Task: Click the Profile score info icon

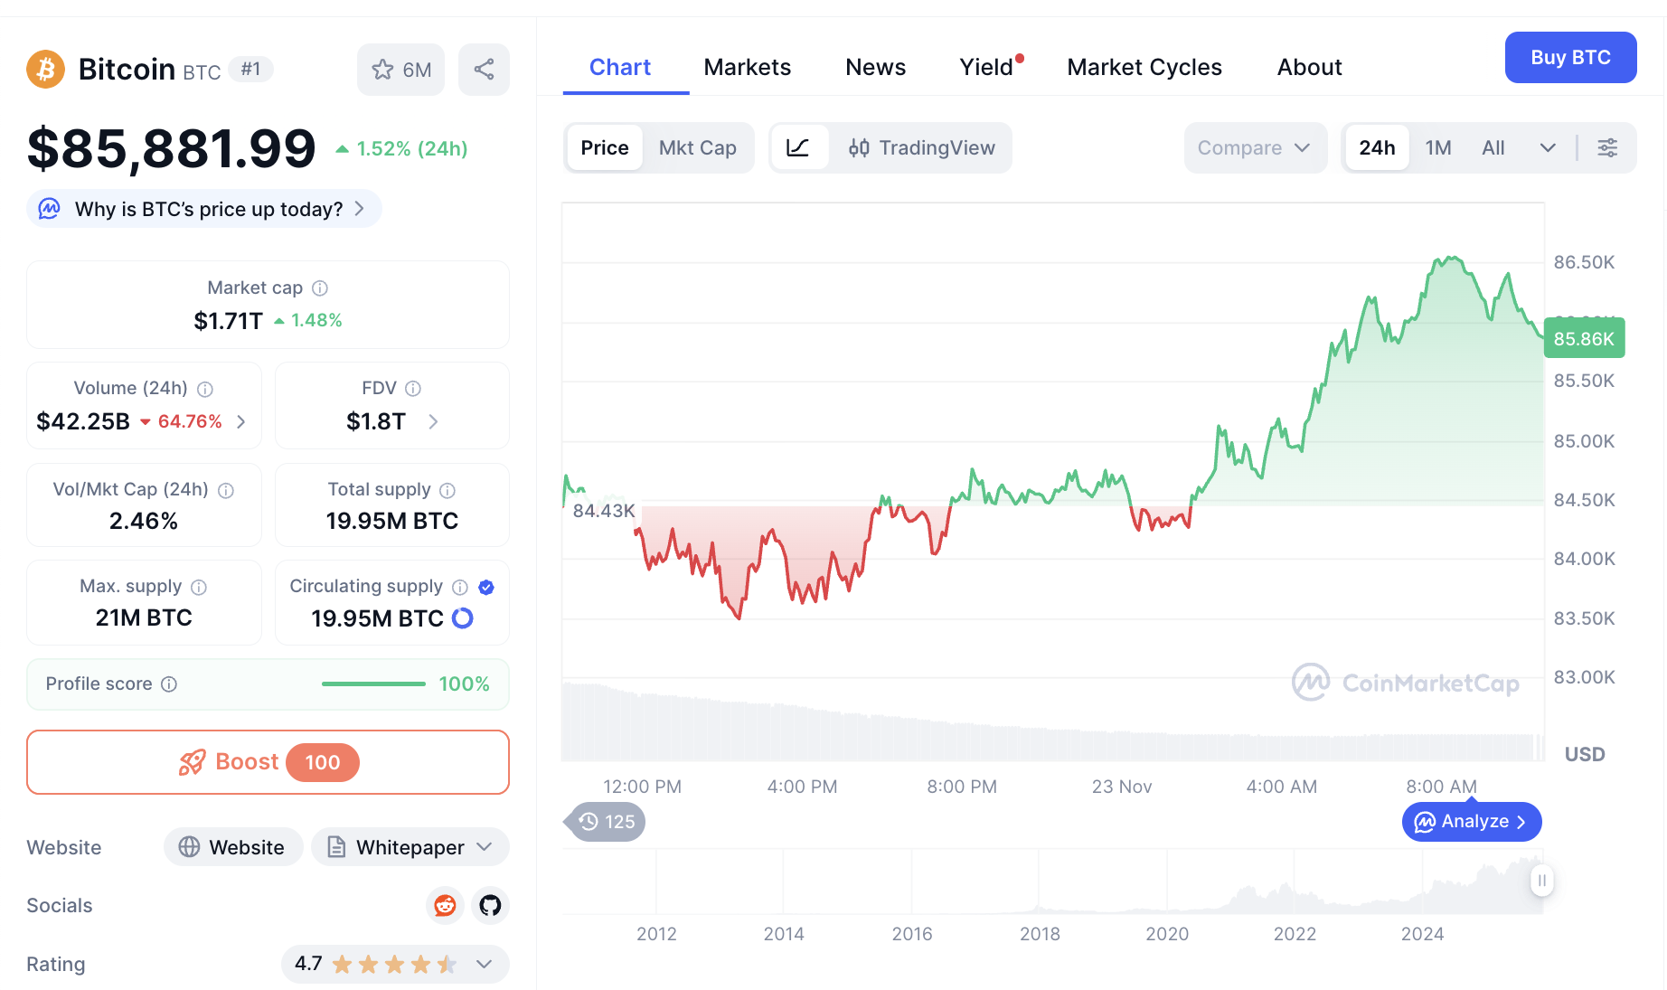Action: (x=169, y=684)
